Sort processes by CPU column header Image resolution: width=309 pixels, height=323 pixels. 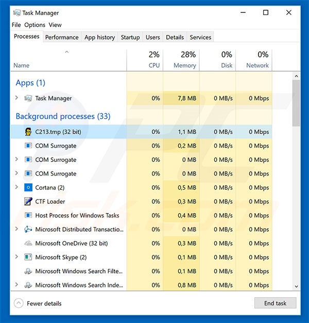click(x=154, y=65)
